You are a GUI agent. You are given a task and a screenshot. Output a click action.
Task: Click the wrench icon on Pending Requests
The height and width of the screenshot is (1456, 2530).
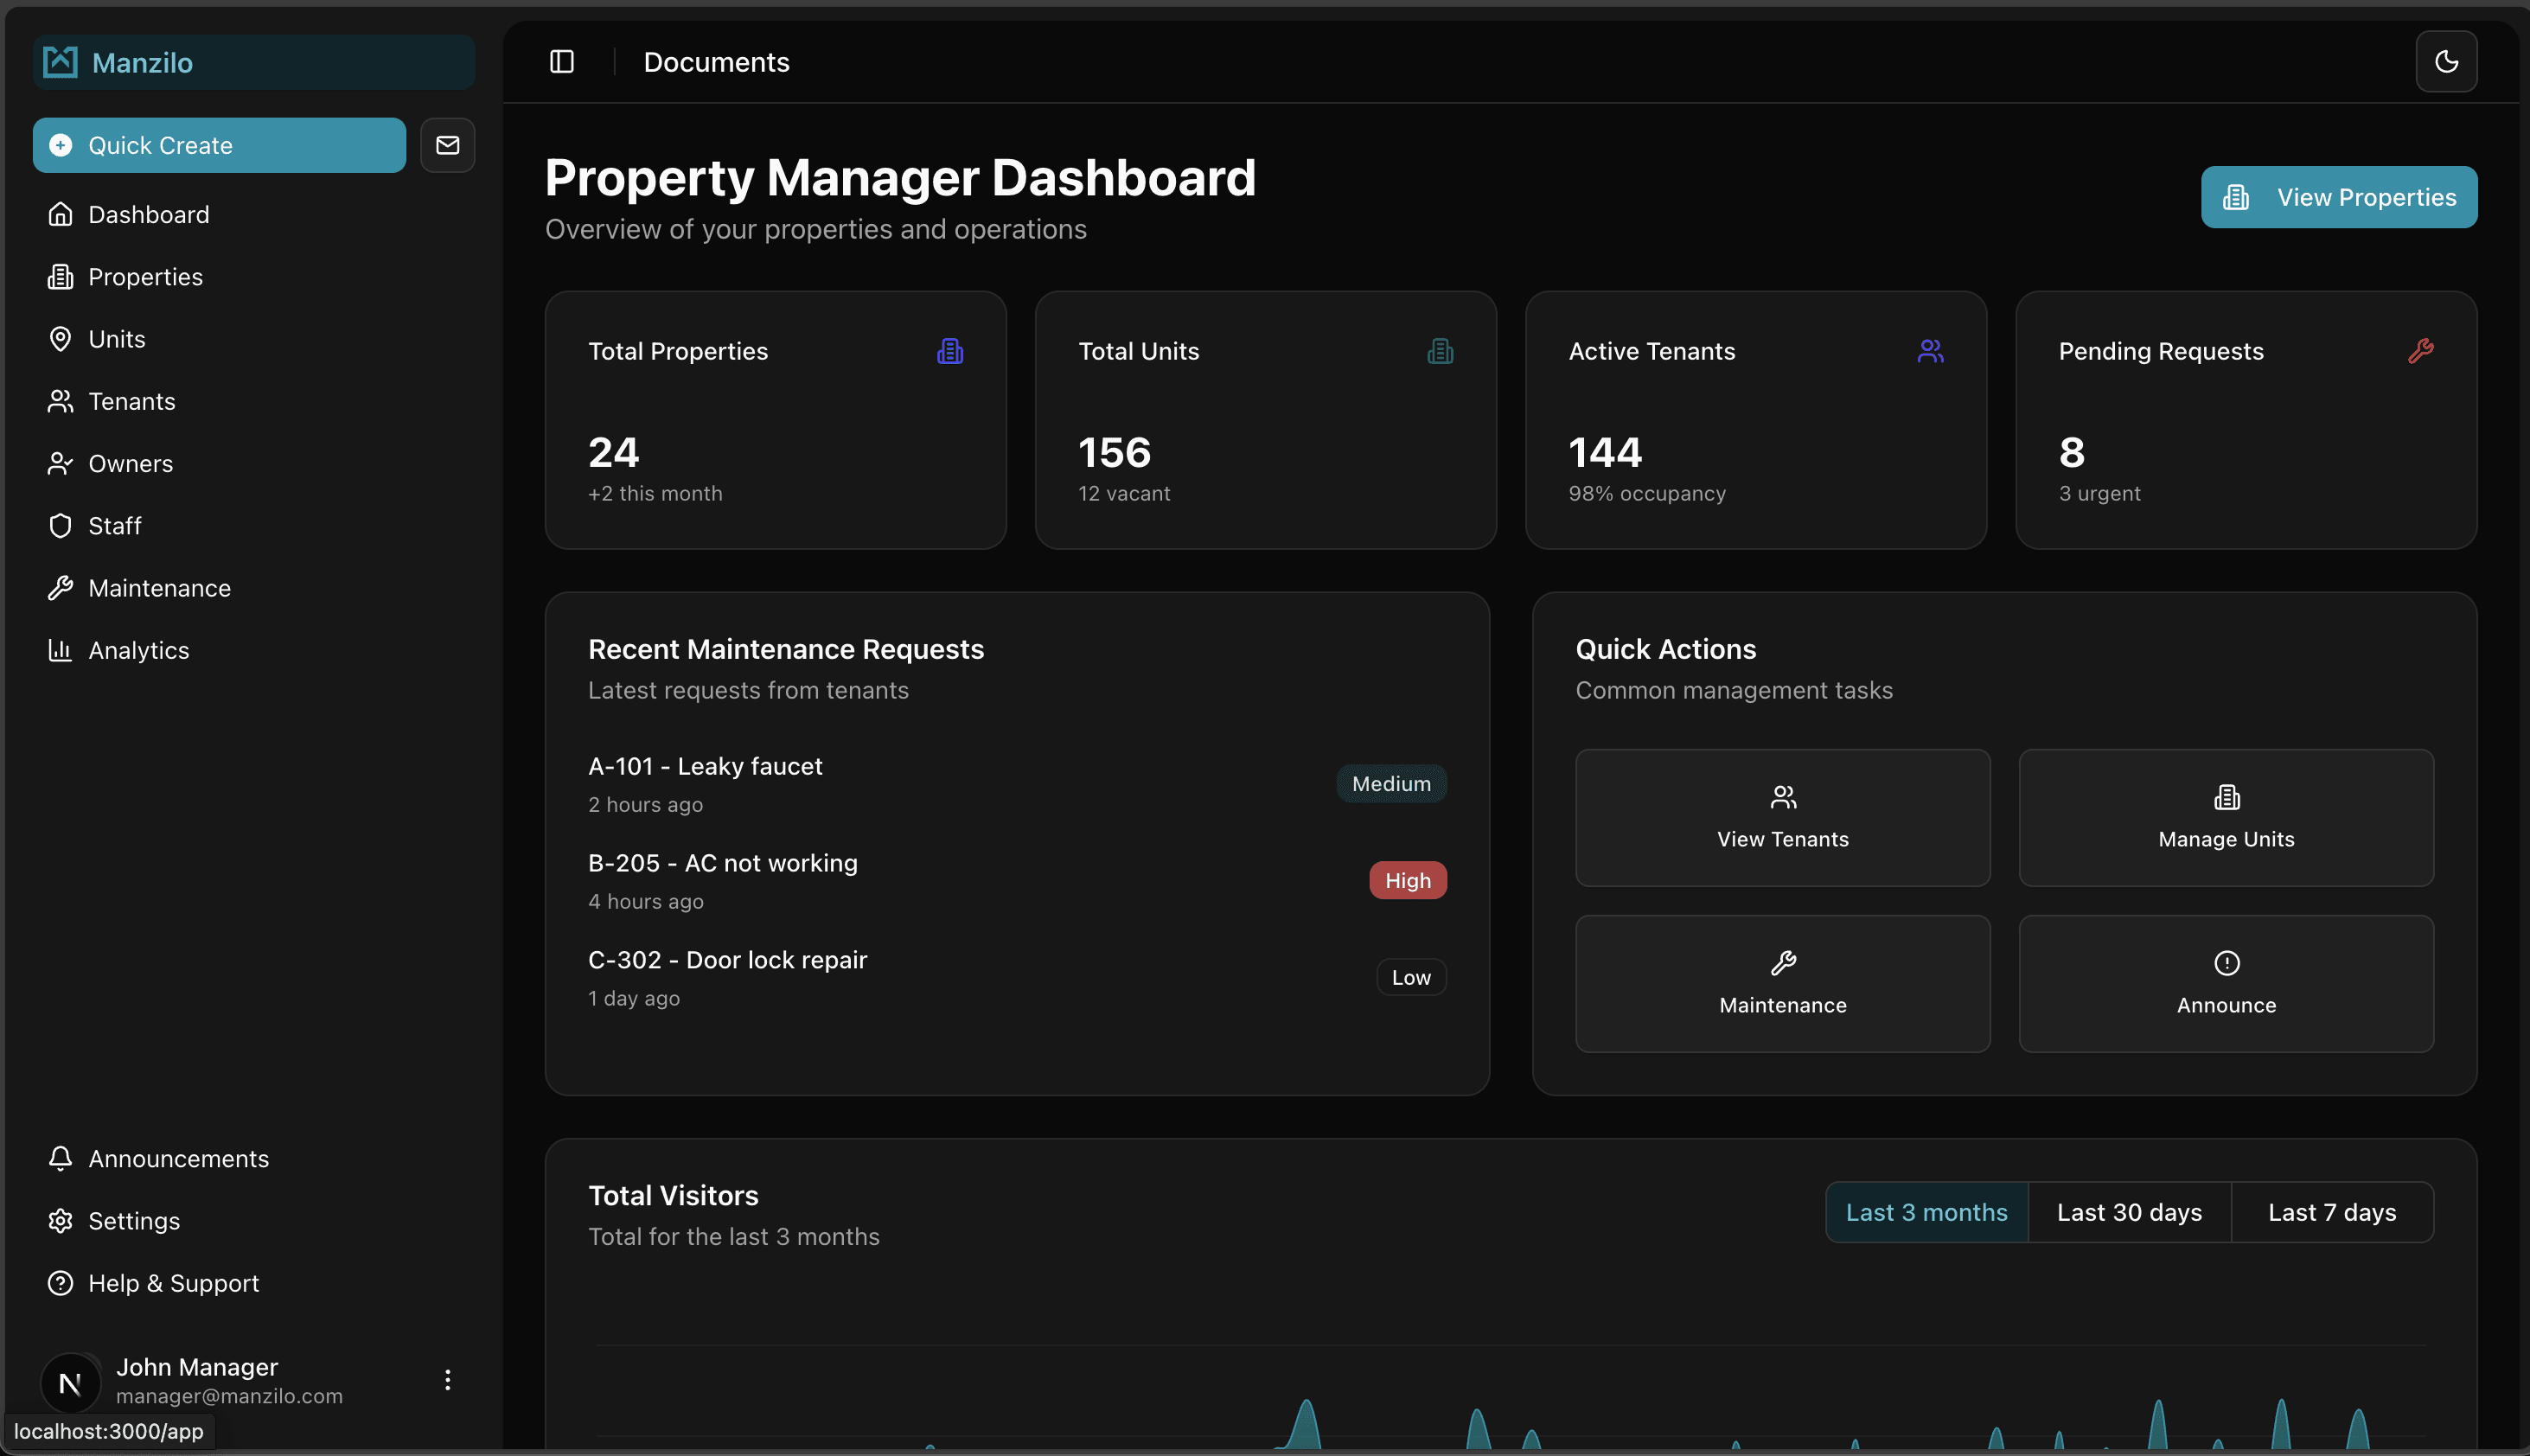coord(2420,351)
